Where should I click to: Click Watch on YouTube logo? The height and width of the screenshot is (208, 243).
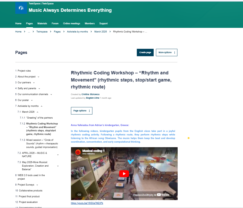163,195
